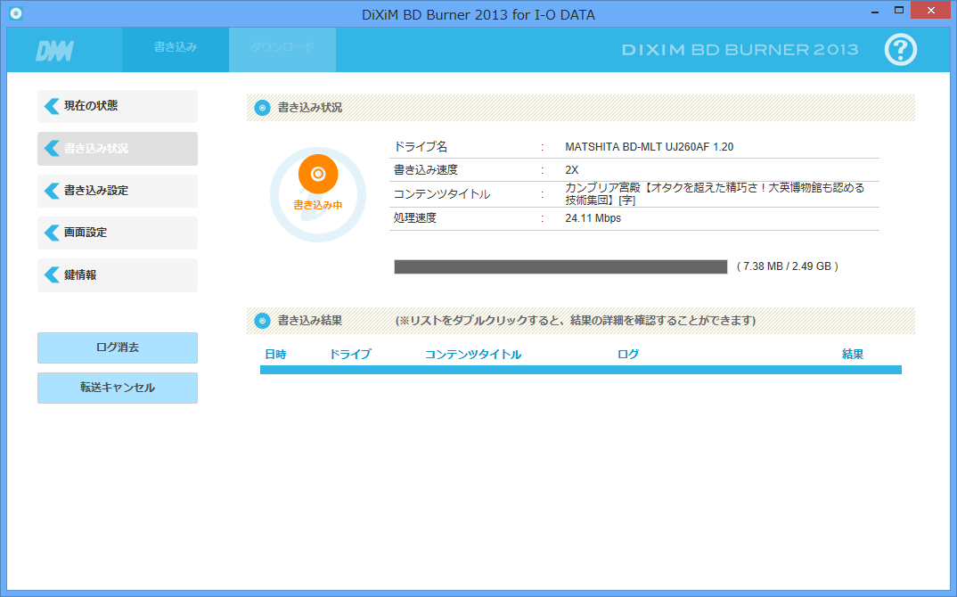Image resolution: width=957 pixels, height=597 pixels.
Task: Open the ダウンロード tab
Action: [x=282, y=47]
